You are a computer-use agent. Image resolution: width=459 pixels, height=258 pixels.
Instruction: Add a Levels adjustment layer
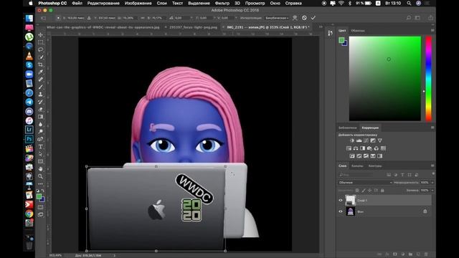pos(359,140)
